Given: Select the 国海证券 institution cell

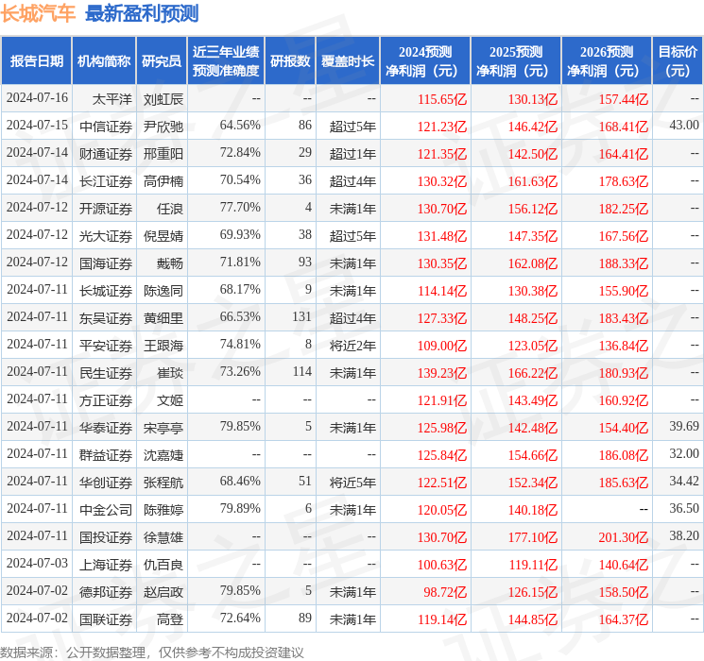Looking at the screenshot, I should coord(106,263).
